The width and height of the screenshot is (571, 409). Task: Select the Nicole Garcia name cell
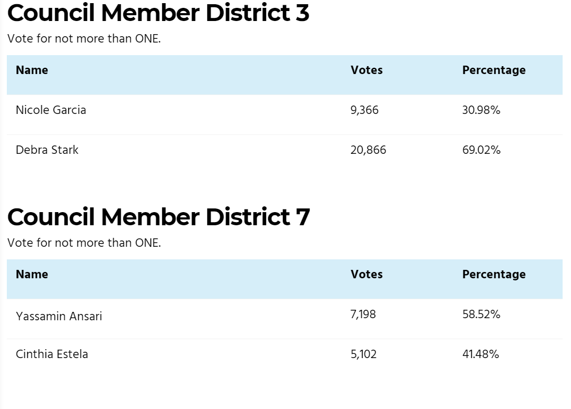point(51,110)
